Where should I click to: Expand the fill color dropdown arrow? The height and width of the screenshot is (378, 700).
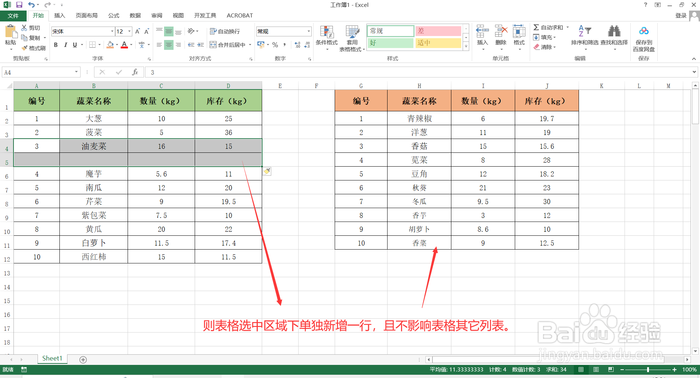(x=117, y=45)
